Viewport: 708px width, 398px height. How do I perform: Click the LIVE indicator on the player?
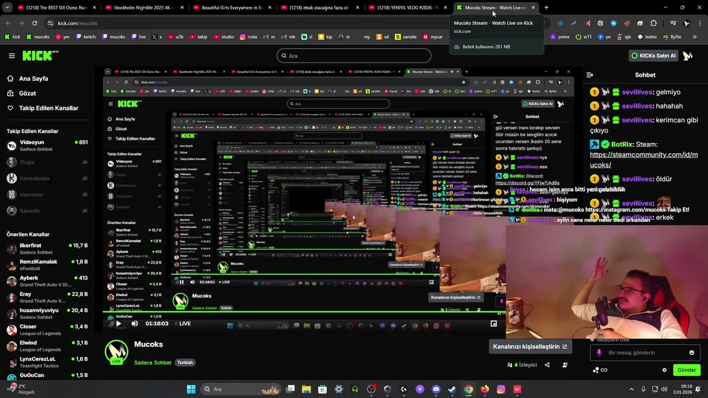[183, 324]
